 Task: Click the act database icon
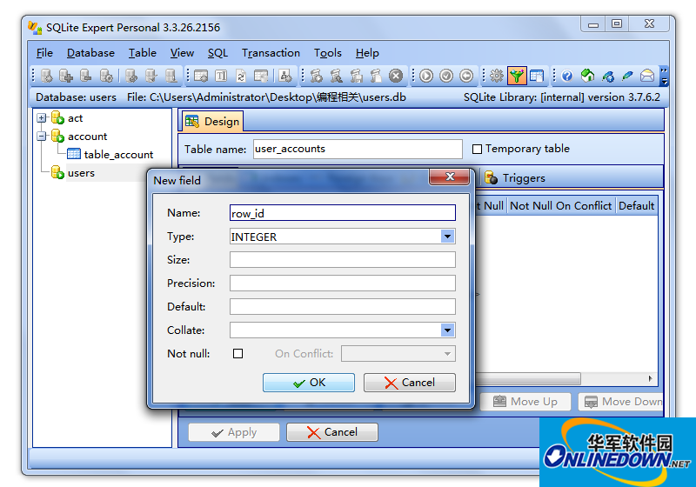pyautogui.click(x=57, y=117)
